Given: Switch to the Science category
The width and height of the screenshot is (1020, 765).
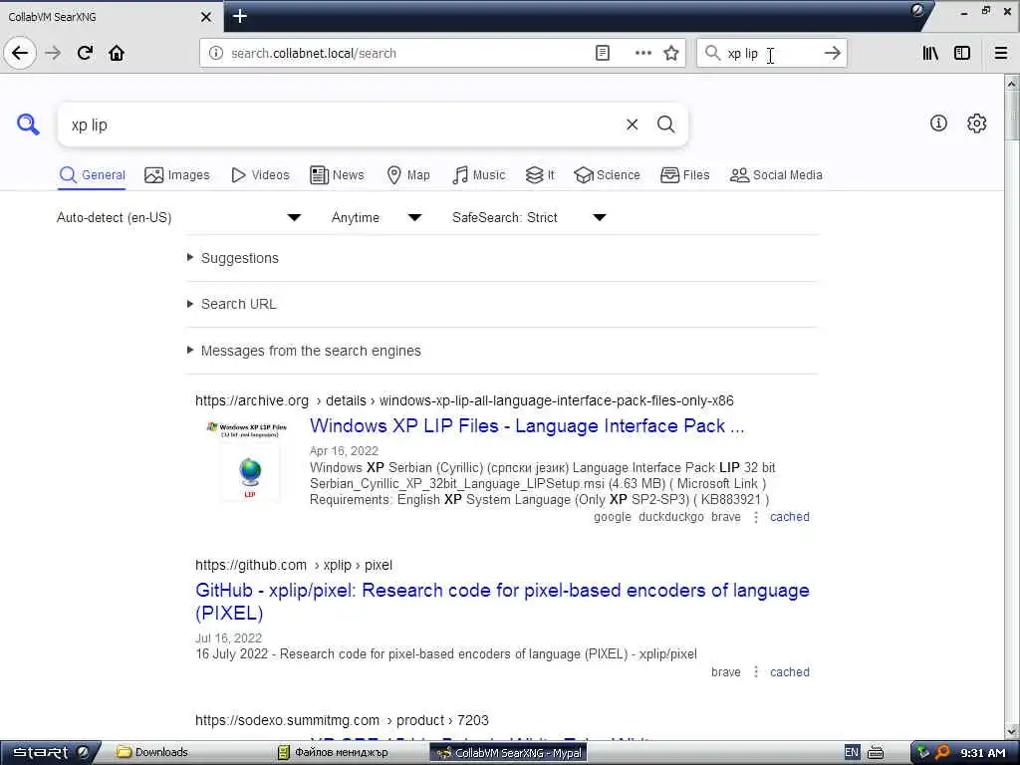Looking at the screenshot, I should pyautogui.click(x=607, y=175).
